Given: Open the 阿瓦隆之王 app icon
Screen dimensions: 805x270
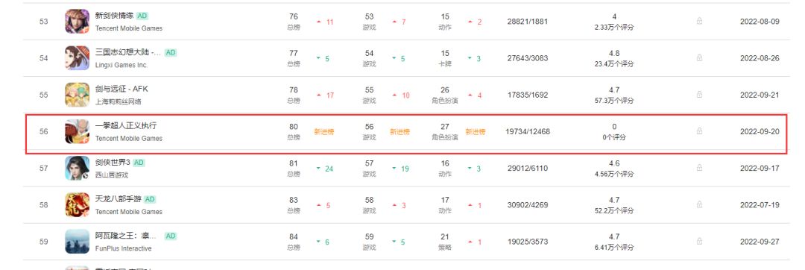Looking at the screenshot, I should click(x=77, y=241).
